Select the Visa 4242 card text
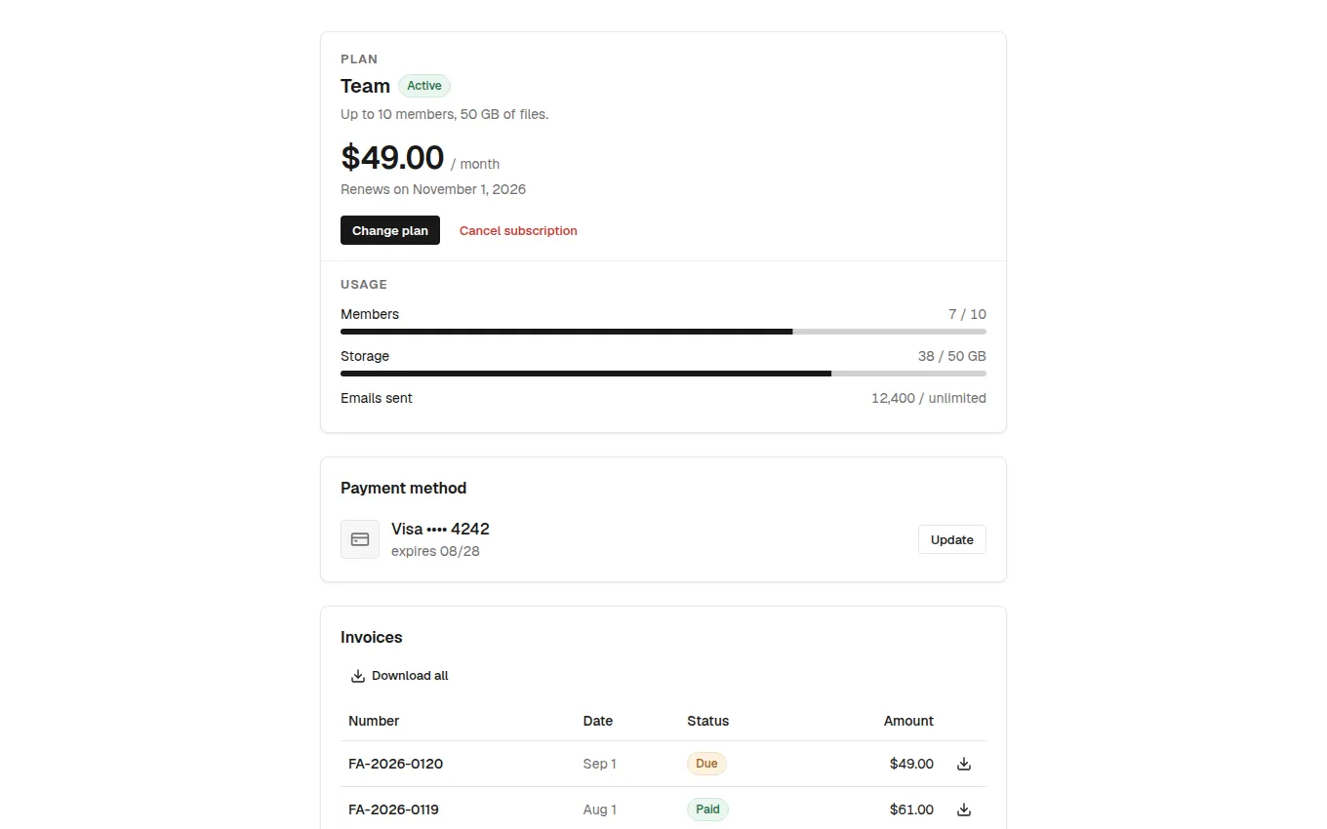Viewport: 1327px width, 829px height. [440, 529]
